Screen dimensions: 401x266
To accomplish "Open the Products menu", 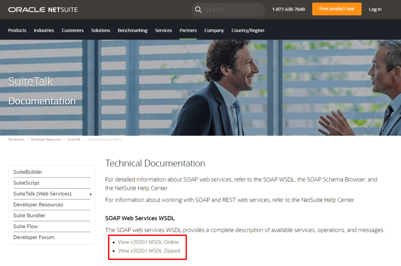I will [17, 30].
